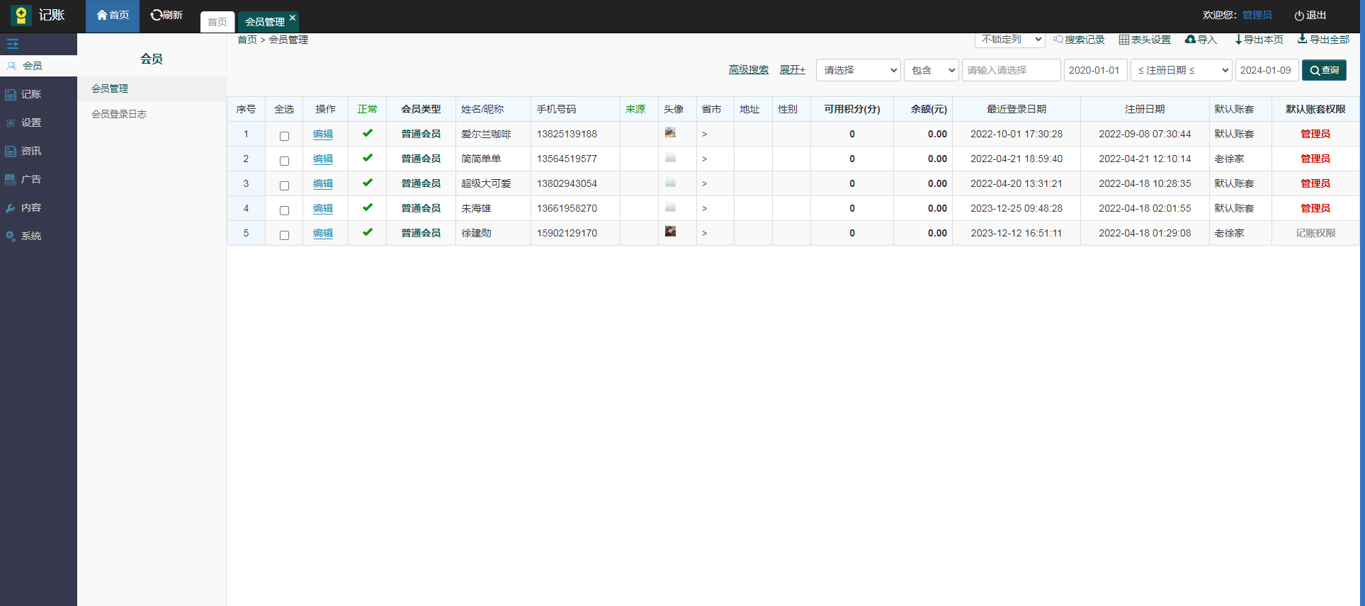Open the 记账 sidebar section
This screenshot has height=606, width=1365.
[x=38, y=94]
